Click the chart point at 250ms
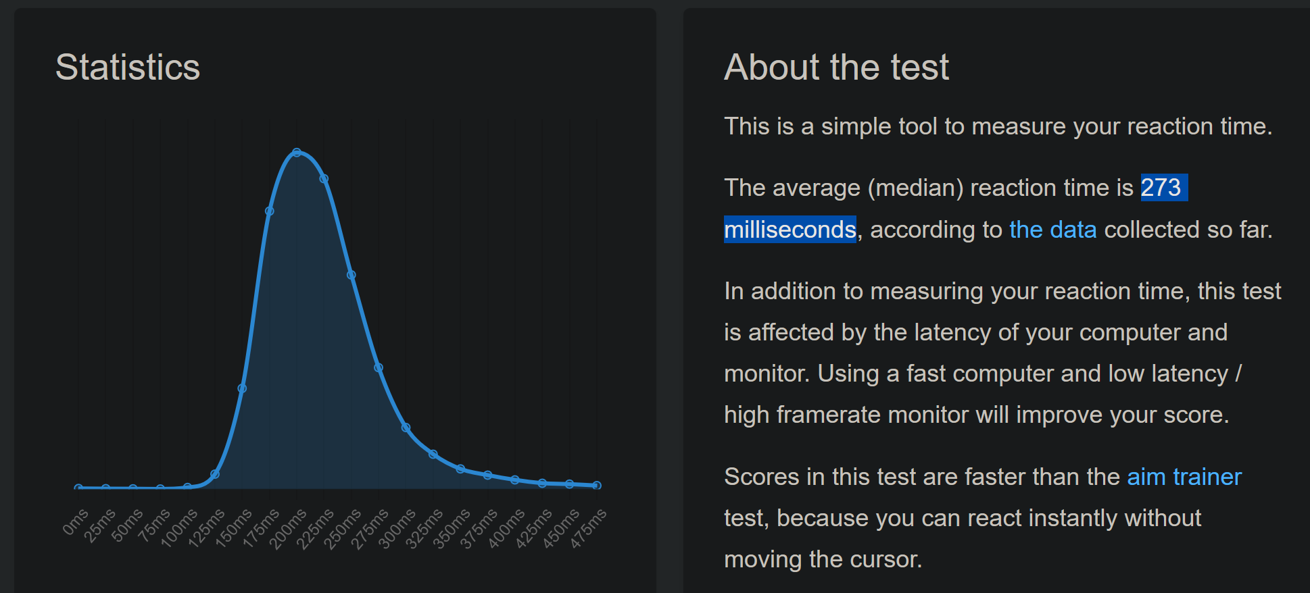 point(351,275)
